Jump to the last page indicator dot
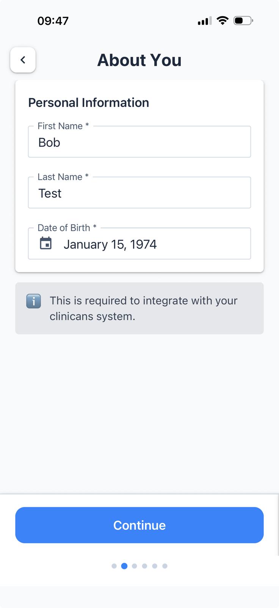279x608 pixels. (x=165, y=566)
